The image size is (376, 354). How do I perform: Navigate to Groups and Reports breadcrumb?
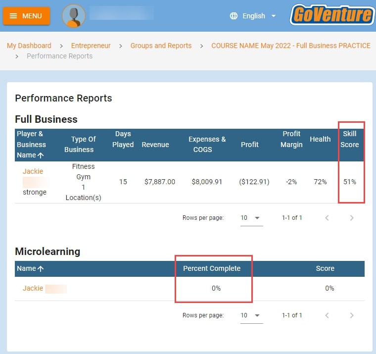(161, 46)
